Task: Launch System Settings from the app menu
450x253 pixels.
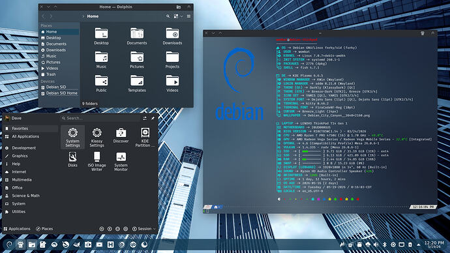Action: point(72,138)
